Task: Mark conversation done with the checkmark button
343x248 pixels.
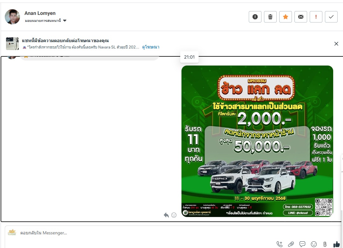Action: [x=331, y=17]
